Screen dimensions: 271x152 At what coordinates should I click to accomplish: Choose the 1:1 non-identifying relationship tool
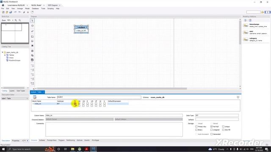(x=32, y=66)
